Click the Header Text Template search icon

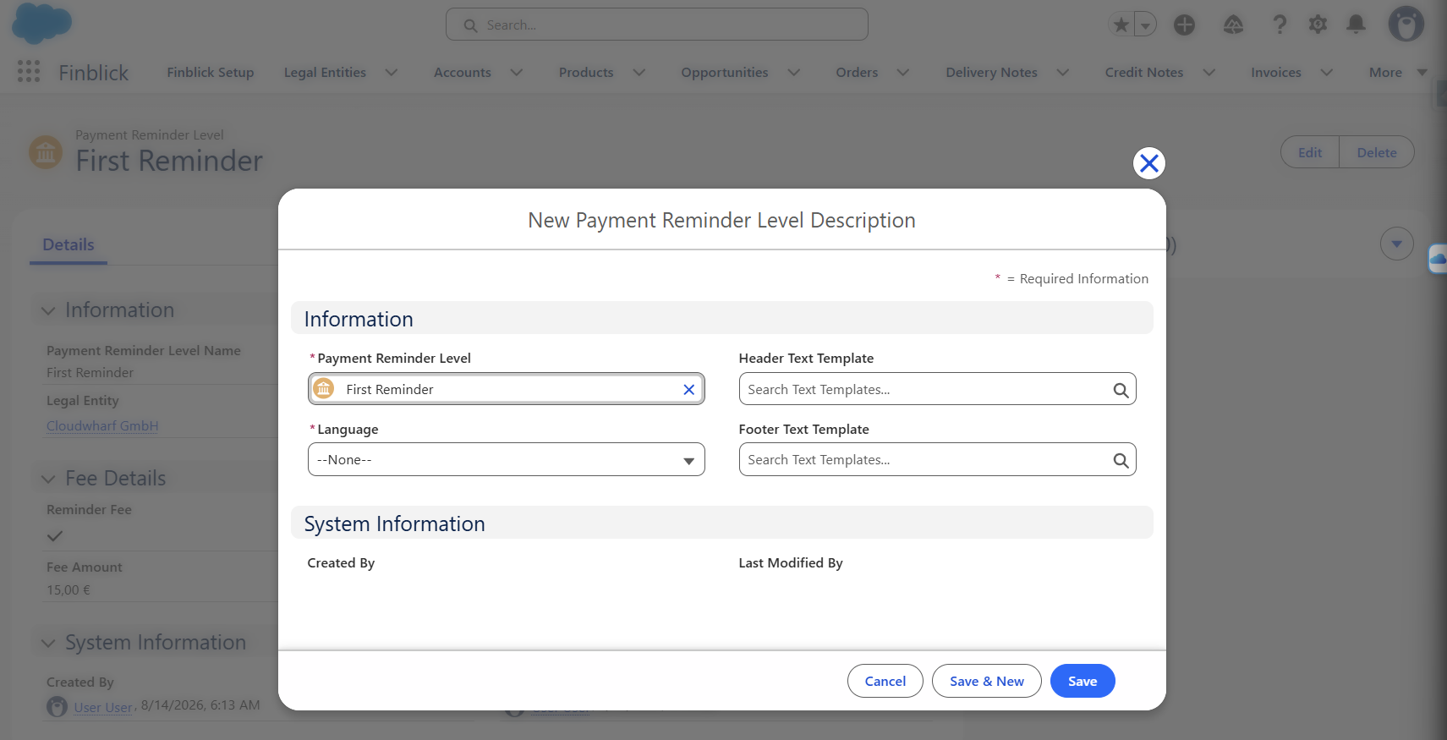[1121, 390]
